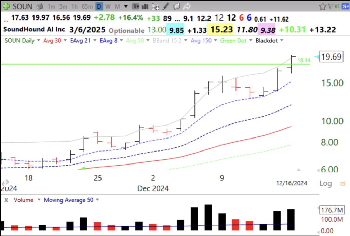This screenshot has width=350, height=236.
Task: Click the star to favorite SOUN
Action: pos(322,6)
